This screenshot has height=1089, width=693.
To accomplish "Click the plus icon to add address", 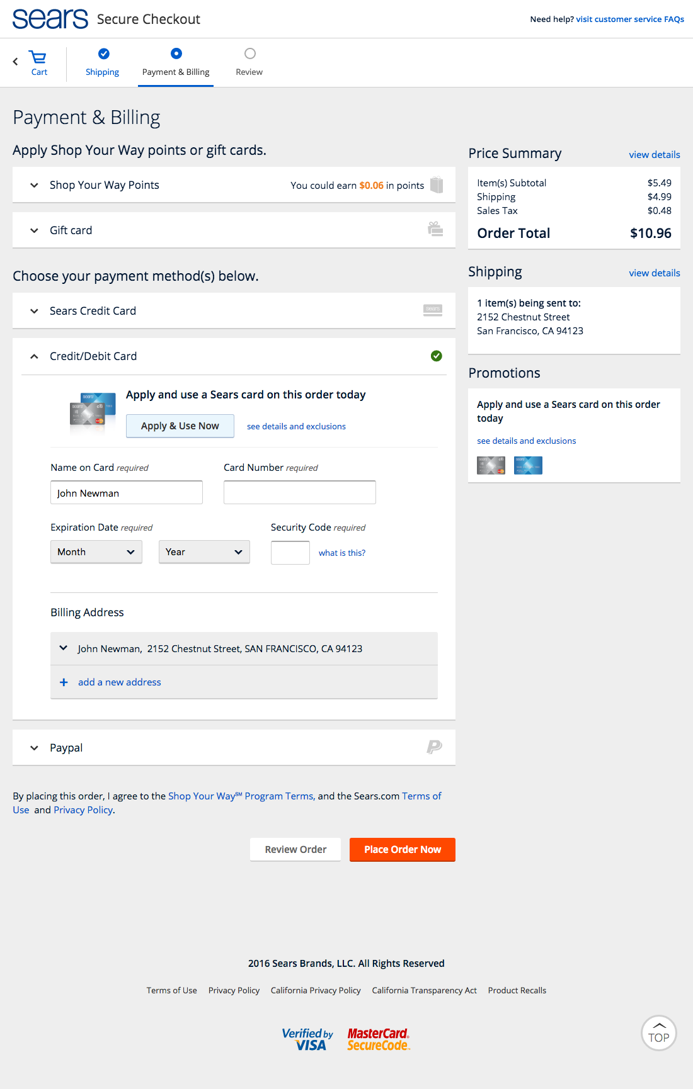I will coord(64,682).
